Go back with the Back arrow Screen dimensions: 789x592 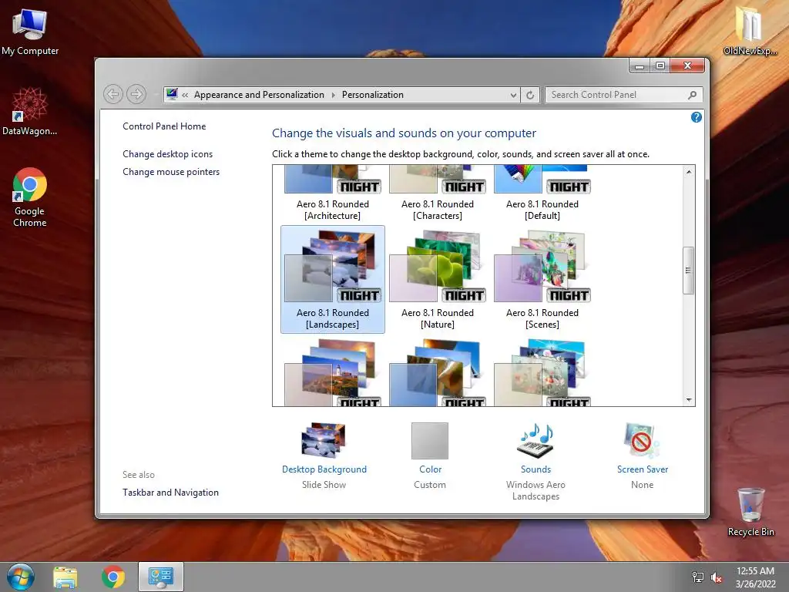[x=113, y=94]
